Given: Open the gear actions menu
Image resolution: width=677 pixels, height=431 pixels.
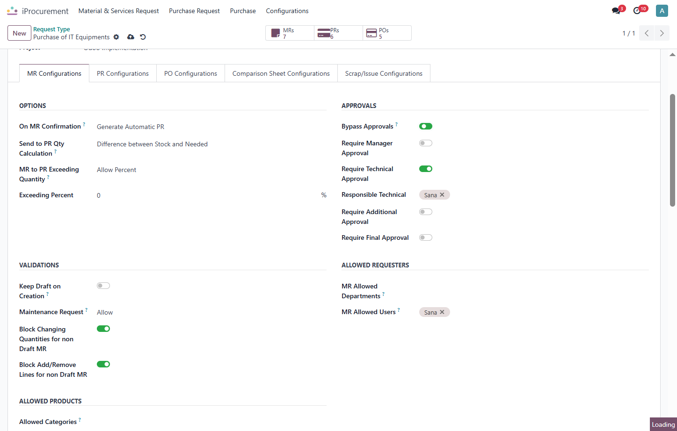Looking at the screenshot, I should 116,37.
